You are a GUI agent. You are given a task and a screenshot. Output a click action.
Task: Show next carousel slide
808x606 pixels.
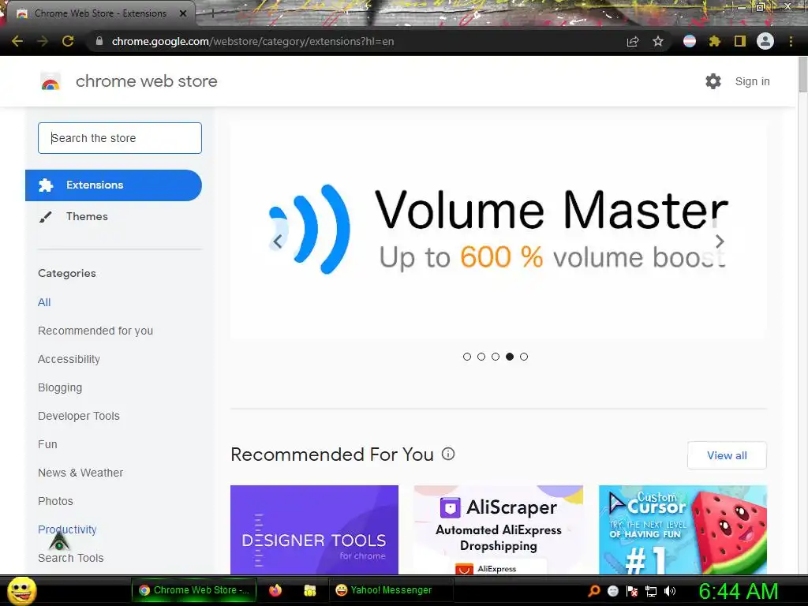pyautogui.click(x=720, y=241)
